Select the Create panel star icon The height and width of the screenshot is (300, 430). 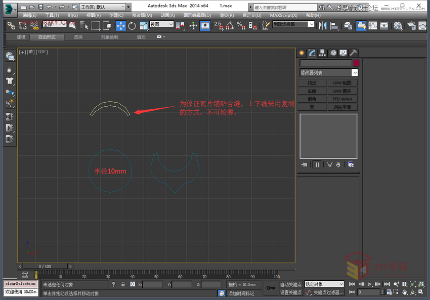point(302,53)
